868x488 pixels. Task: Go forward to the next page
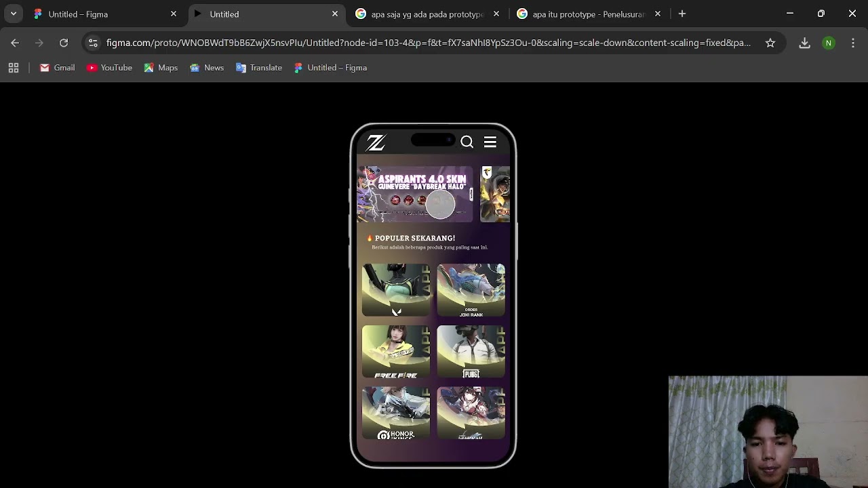coord(39,43)
